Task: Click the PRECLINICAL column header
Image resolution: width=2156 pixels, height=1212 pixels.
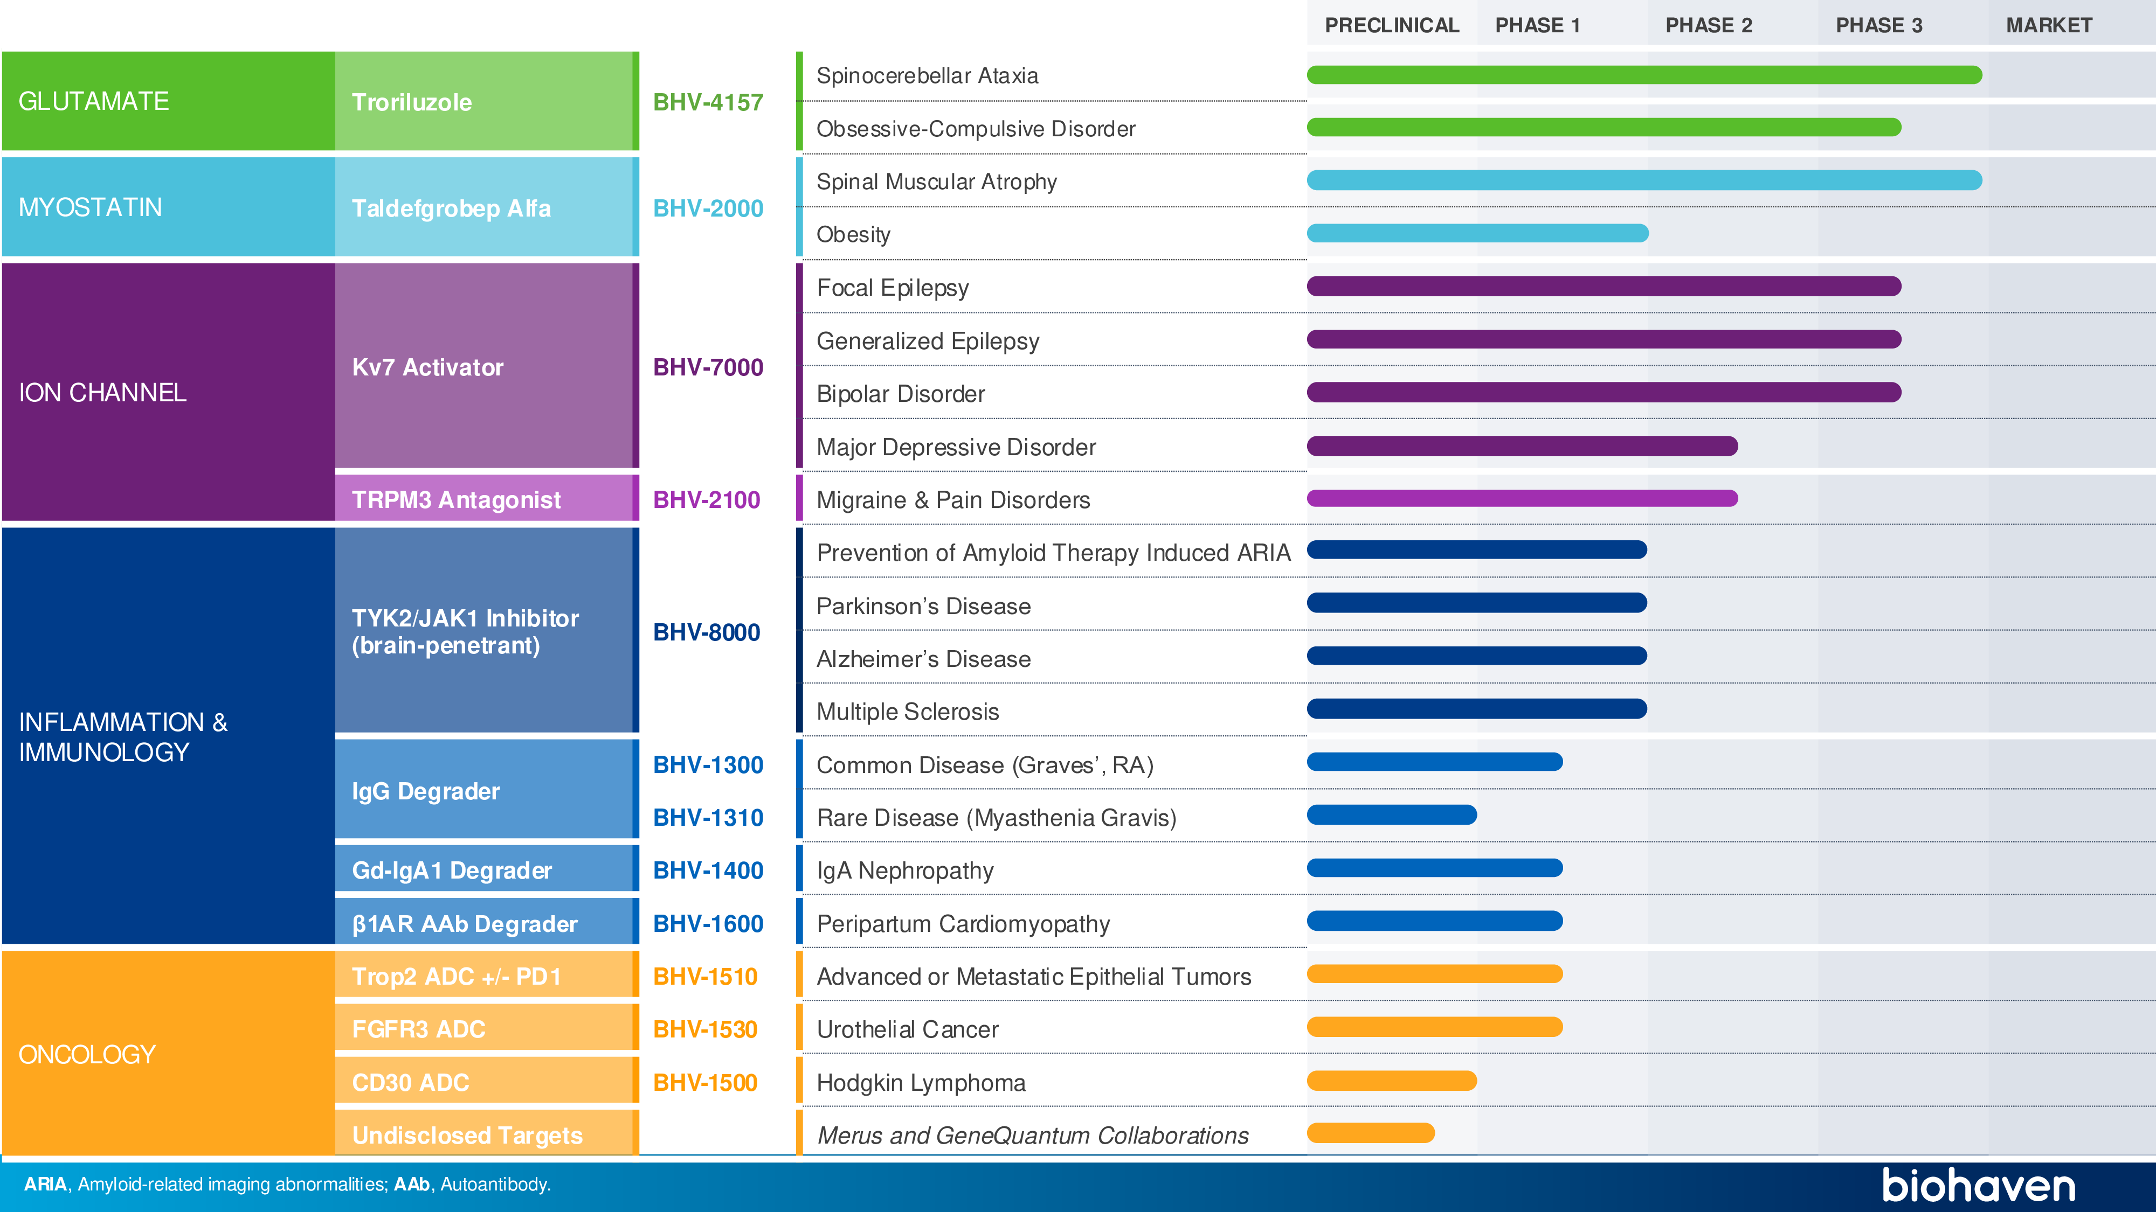Action: pos(1392,25)
